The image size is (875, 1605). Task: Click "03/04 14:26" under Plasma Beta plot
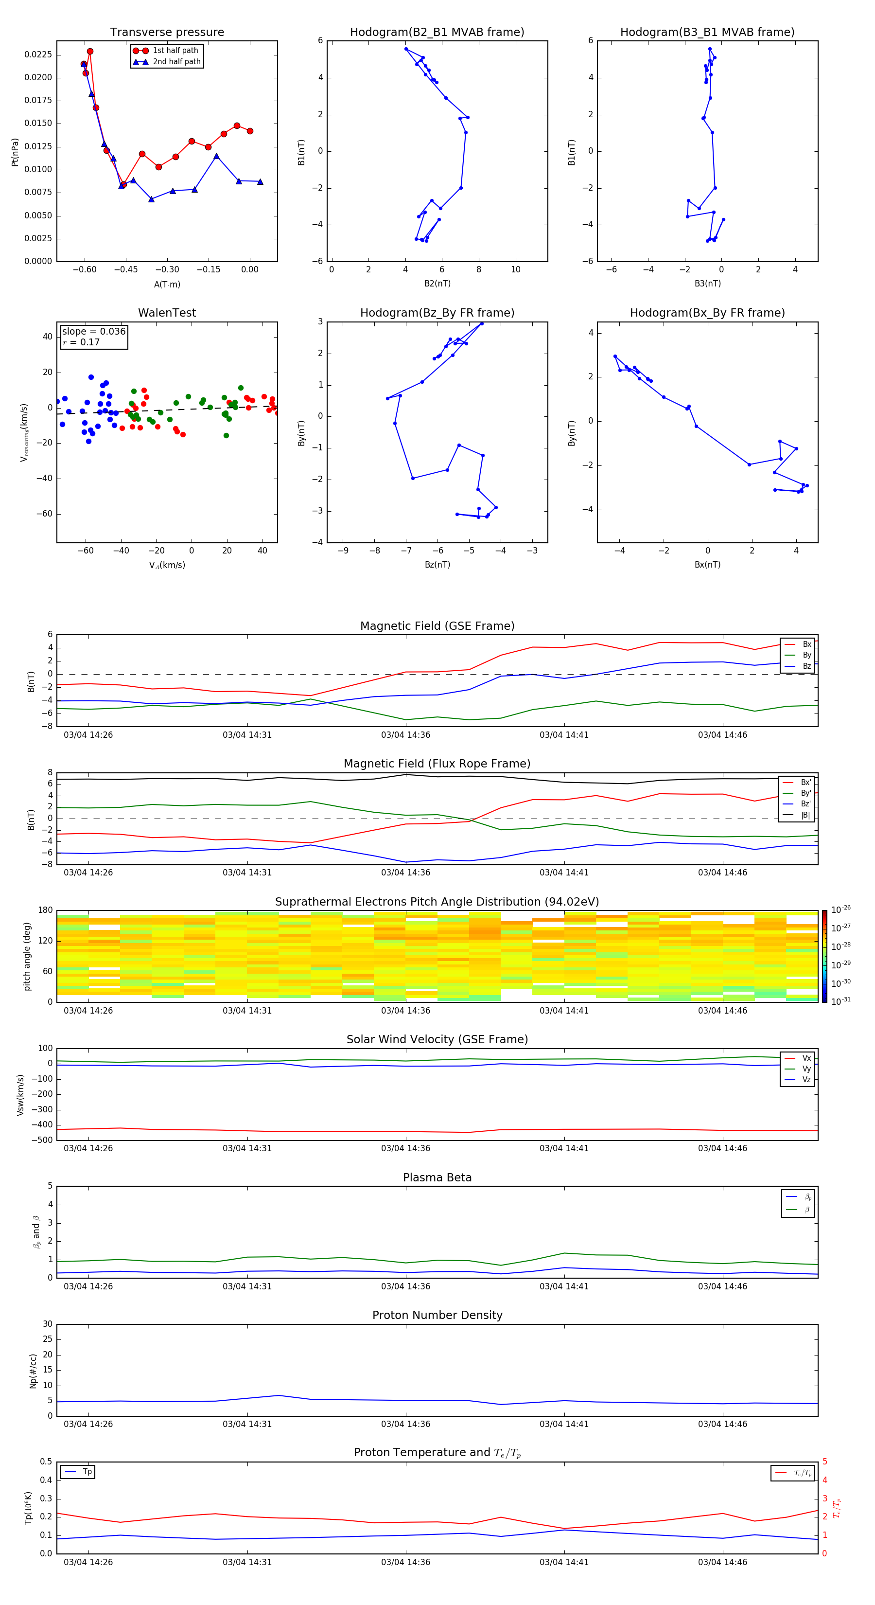[88, 1286]
